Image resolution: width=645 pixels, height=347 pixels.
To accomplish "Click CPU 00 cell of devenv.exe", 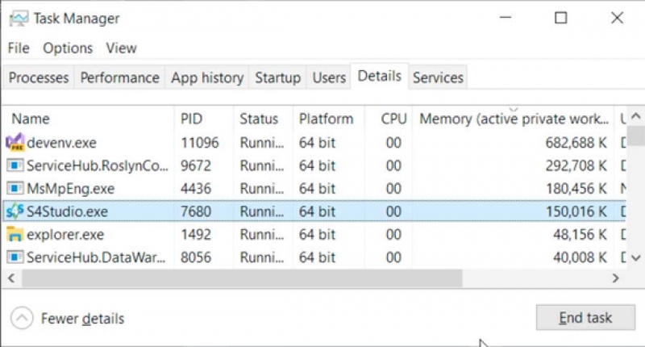I will [393, 143].
